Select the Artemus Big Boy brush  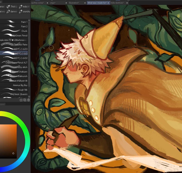[14, 85]
